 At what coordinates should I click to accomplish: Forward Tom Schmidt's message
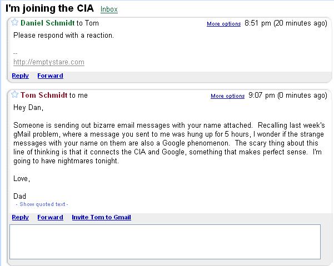(50, 217)
